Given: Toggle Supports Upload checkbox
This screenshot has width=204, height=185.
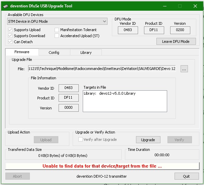Looking at the screenshot, I should (x=10, y=30).
